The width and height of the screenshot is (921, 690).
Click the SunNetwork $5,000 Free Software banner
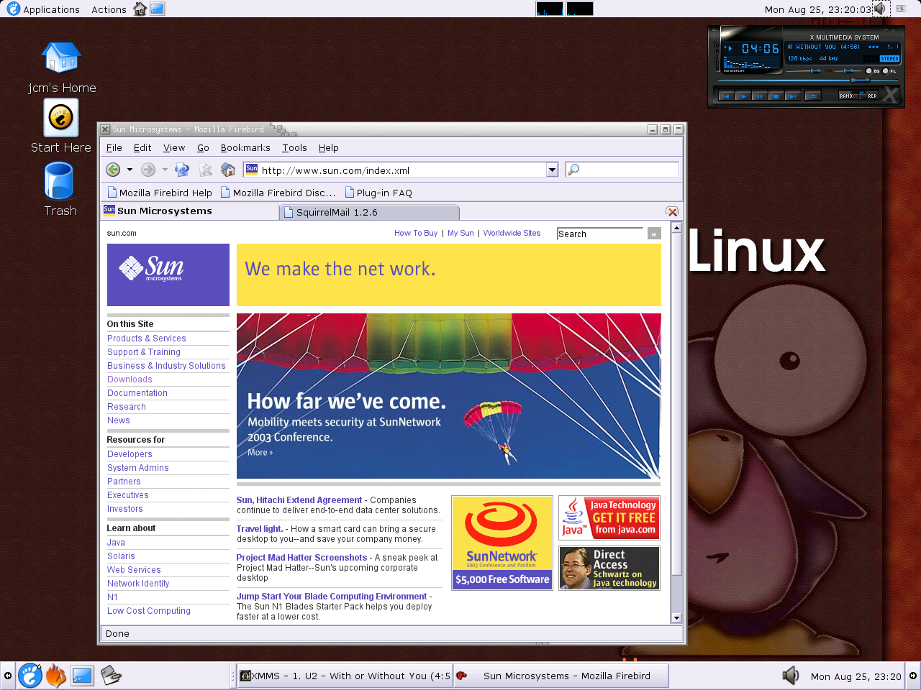pyautogui.click(x=502, y=543)
